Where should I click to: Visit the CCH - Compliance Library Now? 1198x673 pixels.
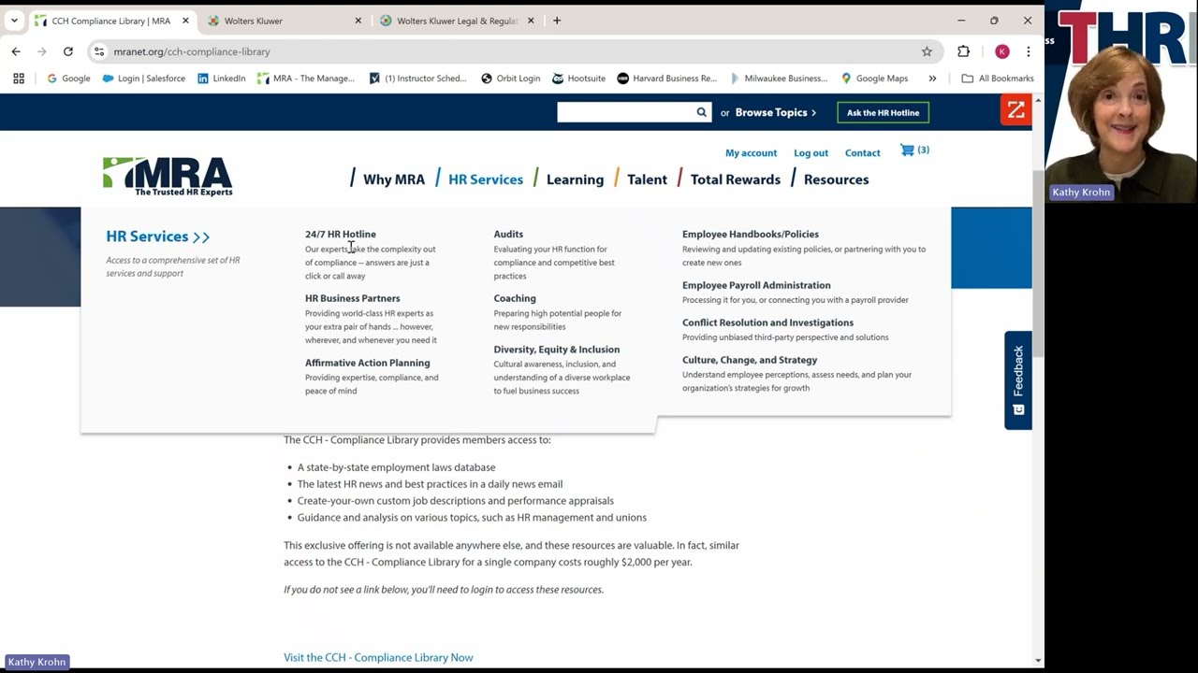(x=378, y=657)
